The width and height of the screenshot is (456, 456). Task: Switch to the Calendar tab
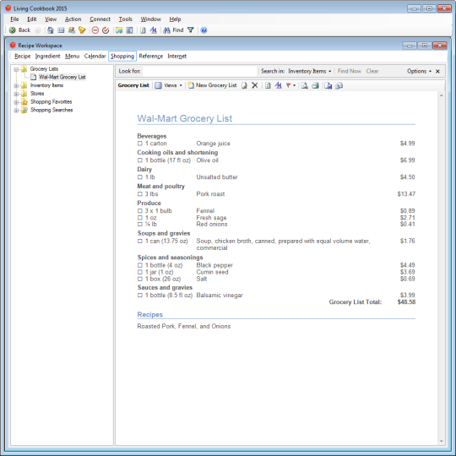pos(95,56)
